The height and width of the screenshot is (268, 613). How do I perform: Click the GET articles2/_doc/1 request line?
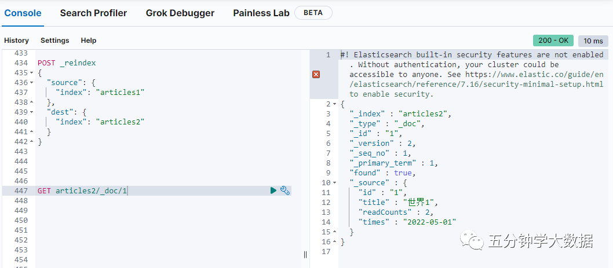(82, 190)
